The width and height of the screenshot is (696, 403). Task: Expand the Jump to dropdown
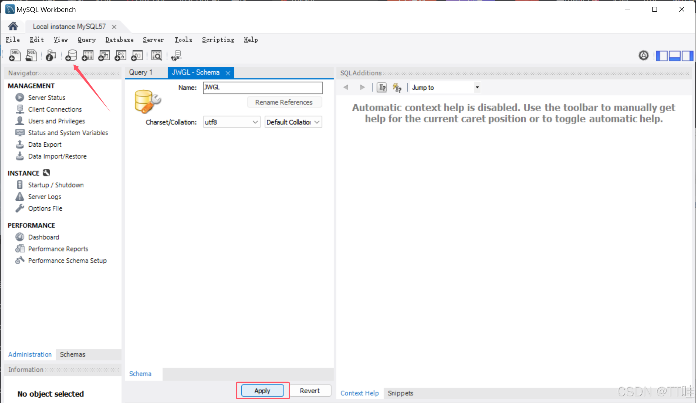(x=477, y=87)
